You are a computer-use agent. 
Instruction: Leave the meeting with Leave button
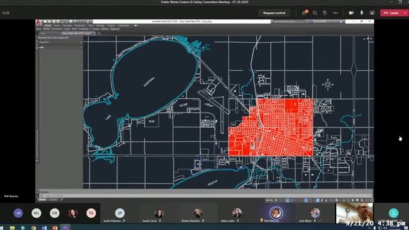pyautogui.click(x=392, y=13)
